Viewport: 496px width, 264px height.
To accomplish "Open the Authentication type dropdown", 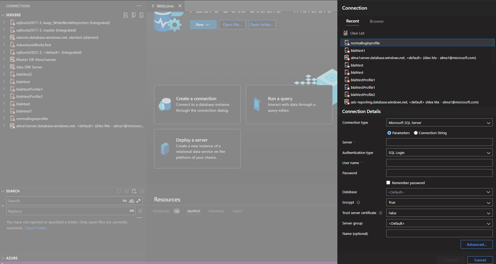I will click(439, 152).
